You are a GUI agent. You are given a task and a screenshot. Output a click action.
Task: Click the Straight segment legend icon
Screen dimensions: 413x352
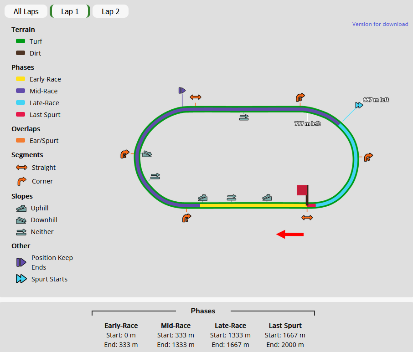point(21,167)
